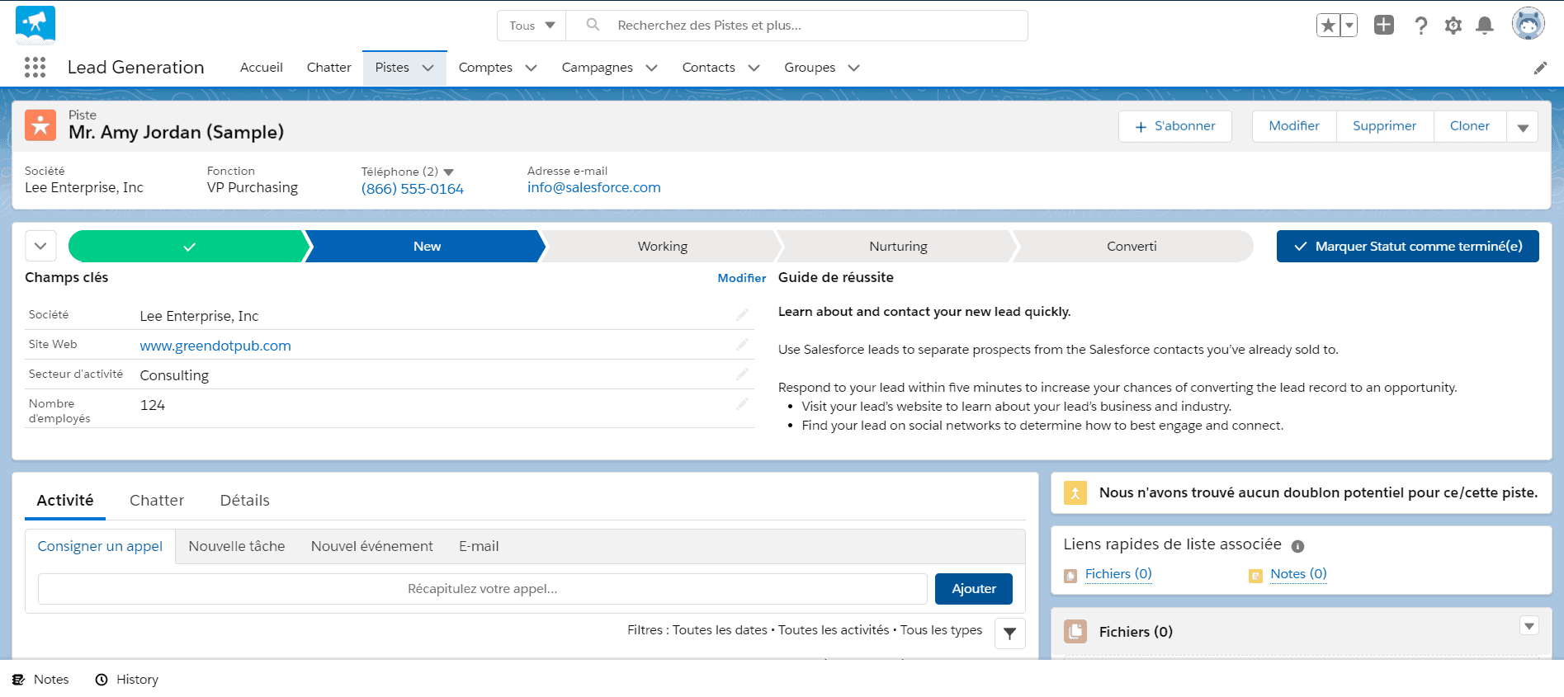Expand the favorites list arrow
The width and height of the screenshot is (1564, 697).
[1349, 26]
